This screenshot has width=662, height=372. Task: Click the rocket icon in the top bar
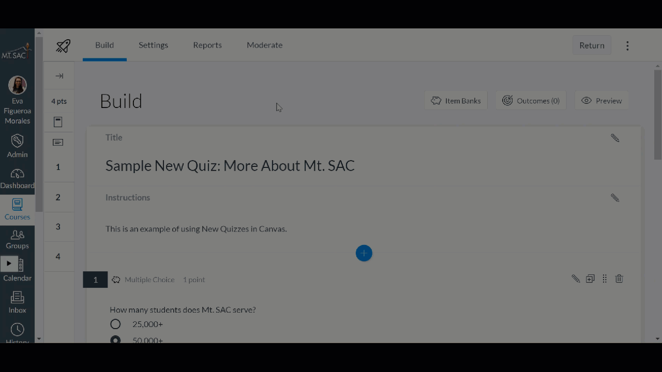(63, 45)
